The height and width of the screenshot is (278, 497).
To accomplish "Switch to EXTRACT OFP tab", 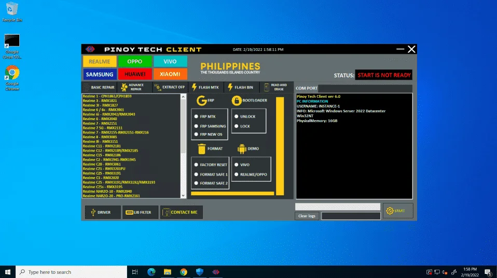I will coord(170,87).
